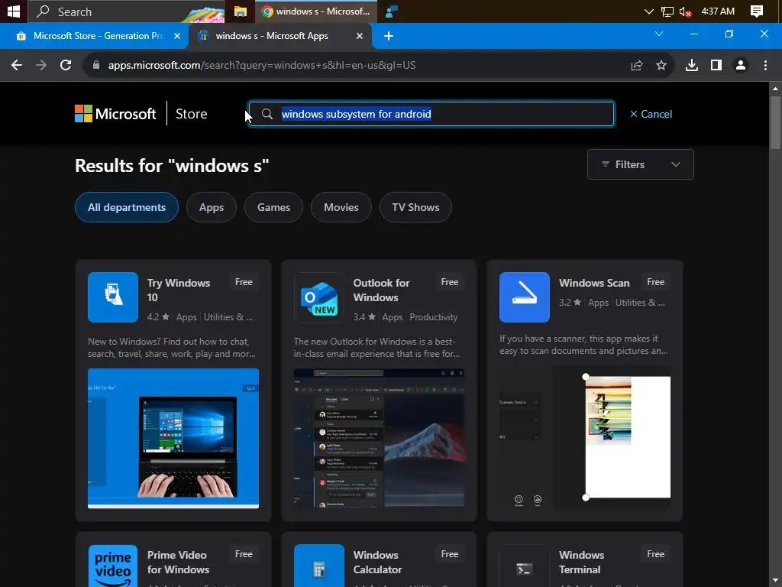Open Try Windows 10 title link
This screenshot has height=587, width=782.
point(179,290)
